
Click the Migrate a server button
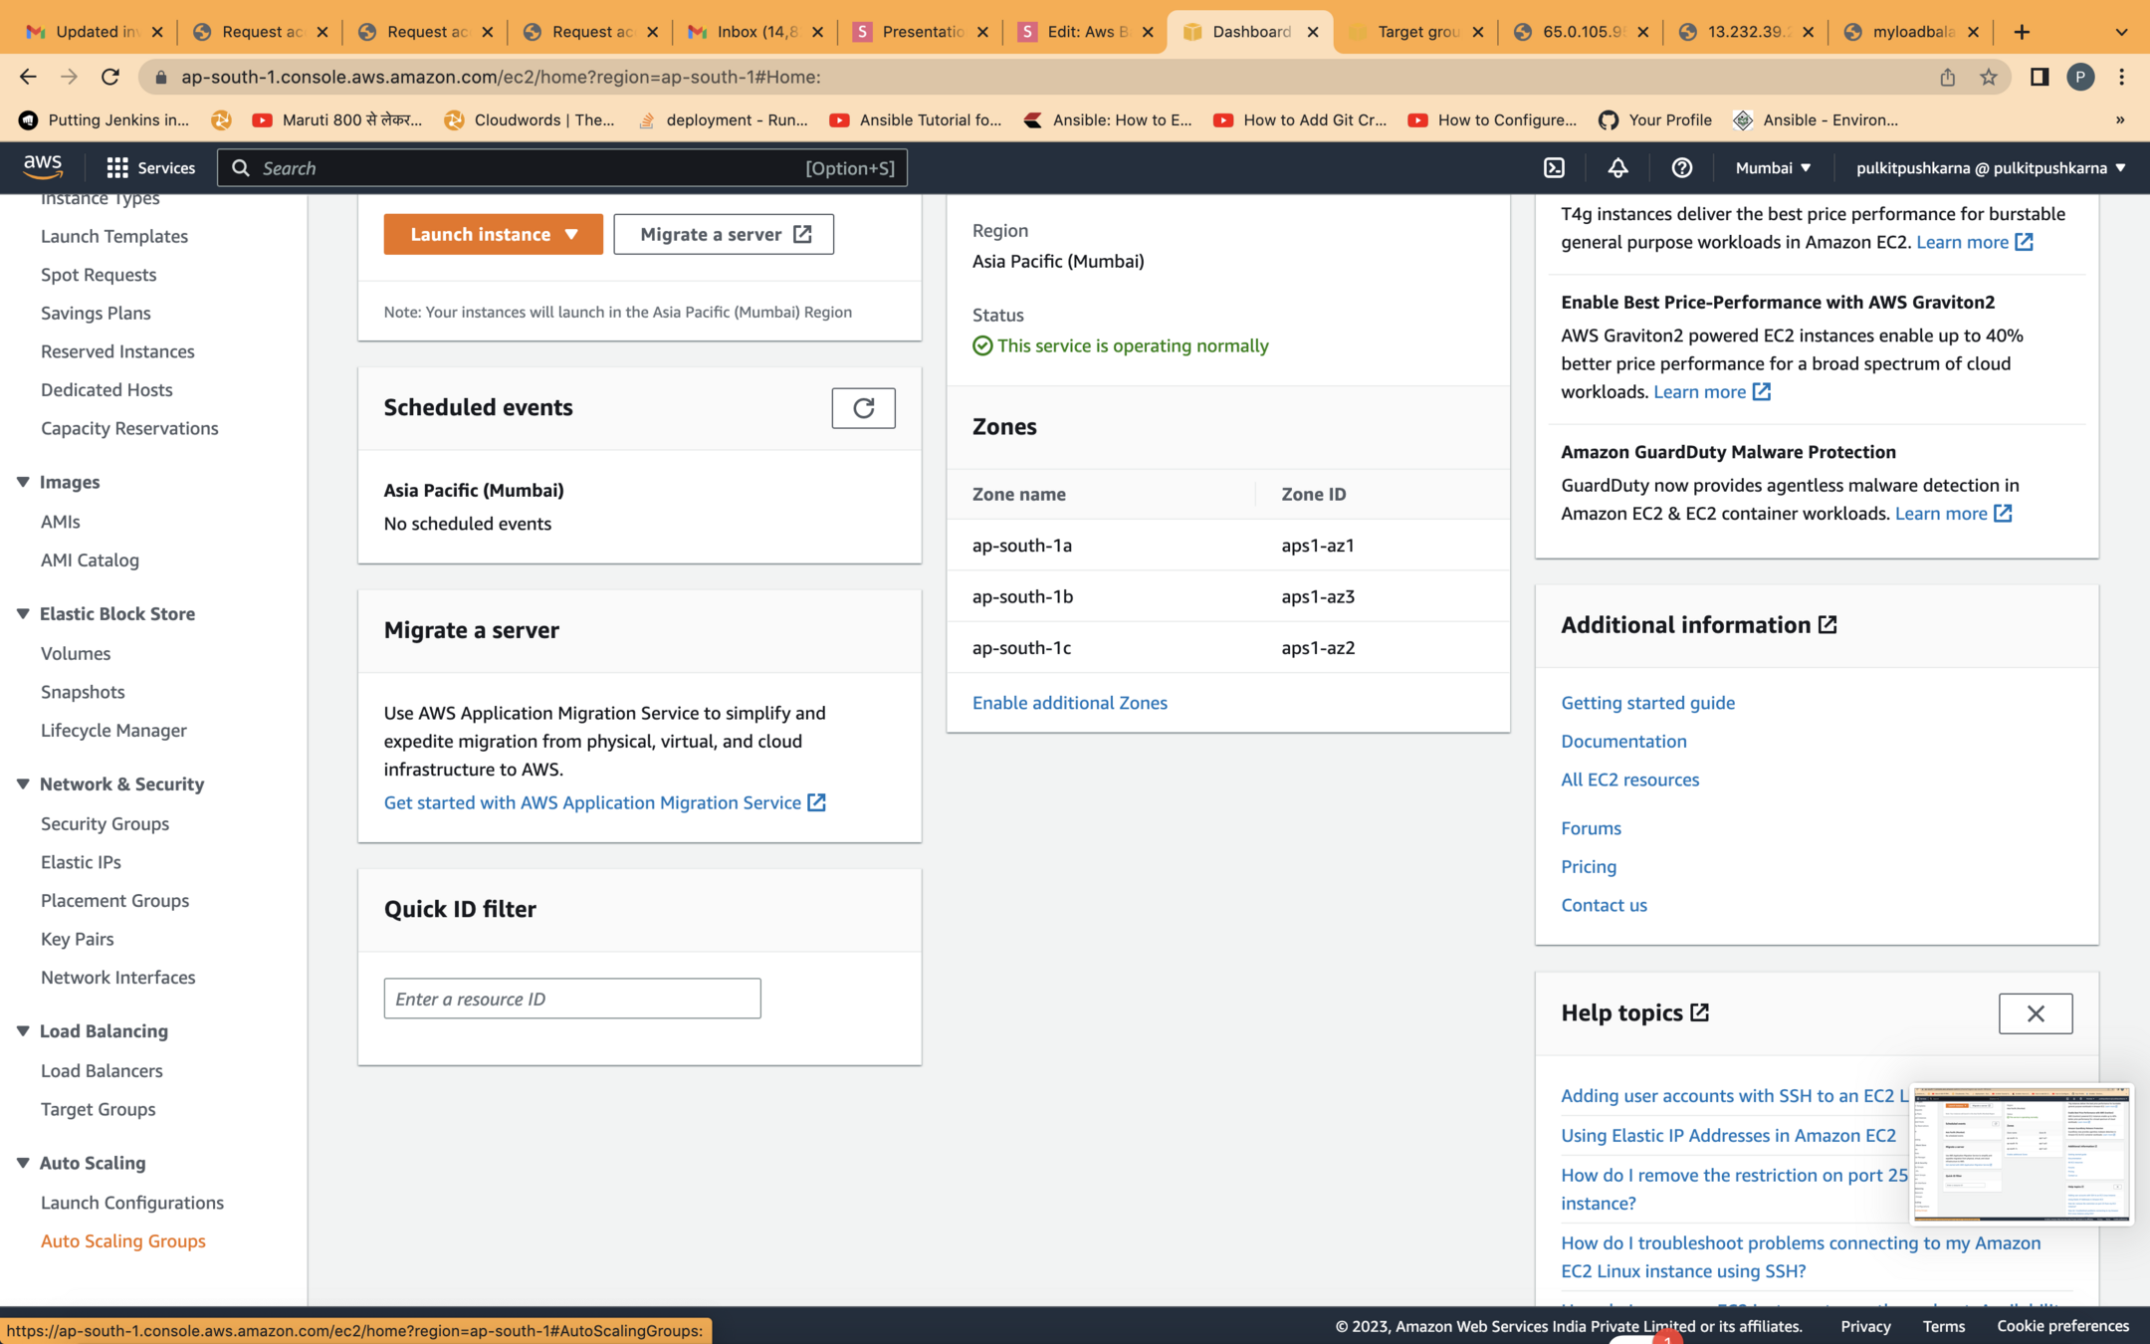[724, 234]
